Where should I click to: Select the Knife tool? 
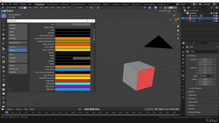point(4,81)
